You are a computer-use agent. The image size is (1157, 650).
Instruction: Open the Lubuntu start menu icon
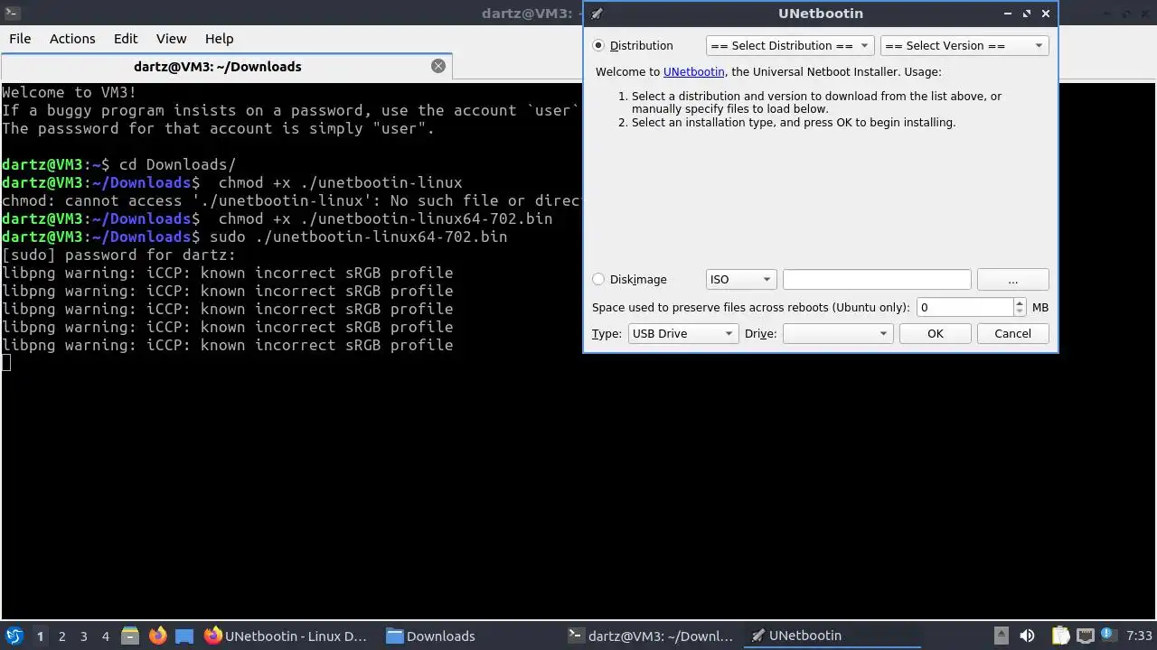(14, 636)
